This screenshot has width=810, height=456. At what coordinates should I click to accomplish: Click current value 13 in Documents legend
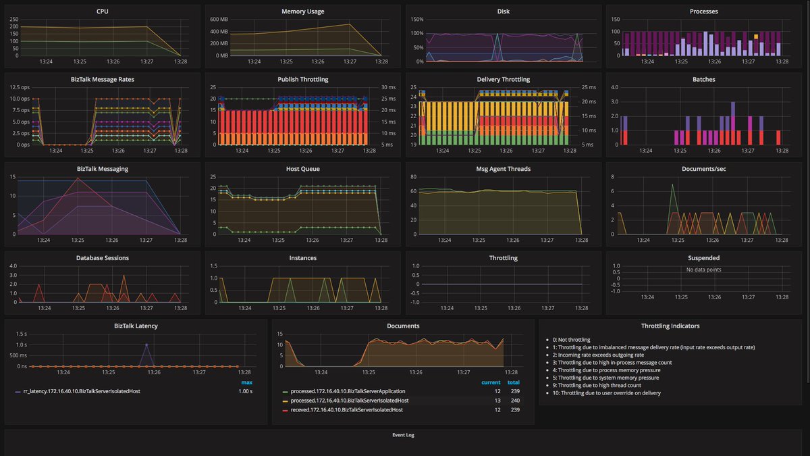point(497,401)
